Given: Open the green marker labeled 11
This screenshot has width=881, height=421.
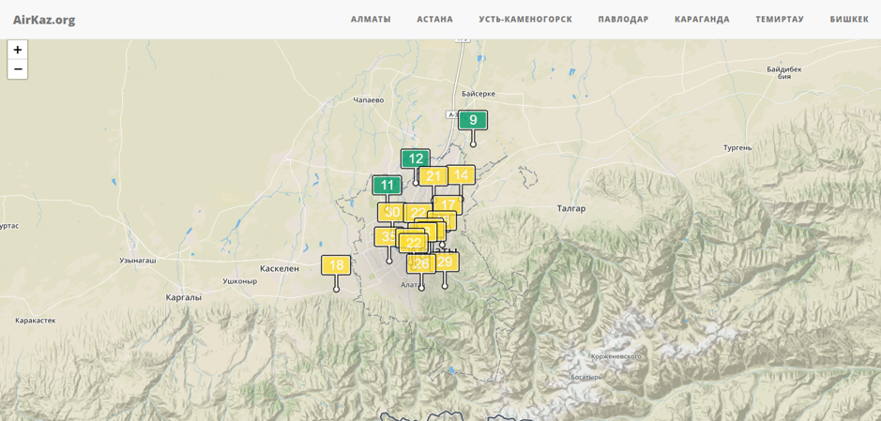Looking at the screenshot, I should click(x=387, y=185).
